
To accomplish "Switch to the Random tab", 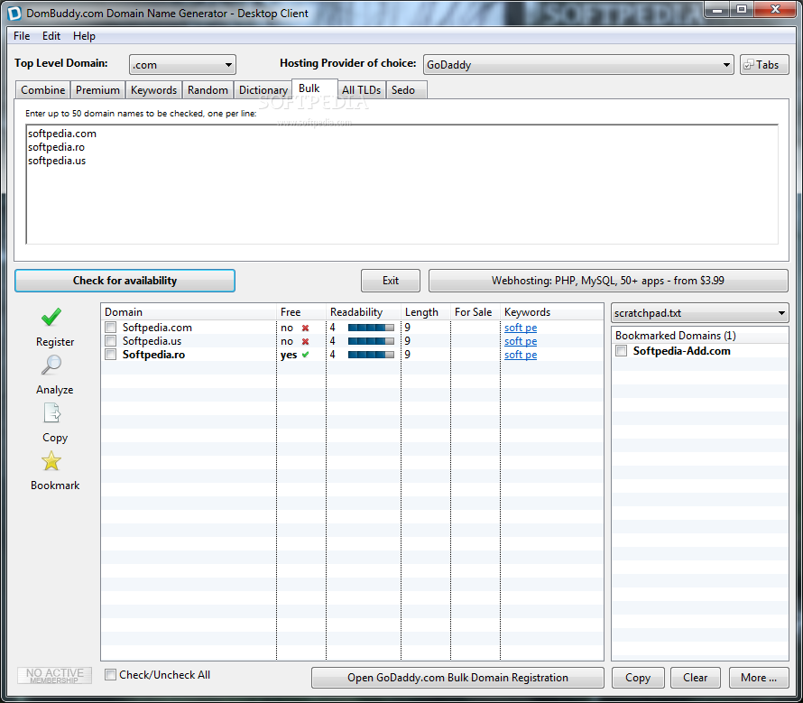I will point(208,90).
